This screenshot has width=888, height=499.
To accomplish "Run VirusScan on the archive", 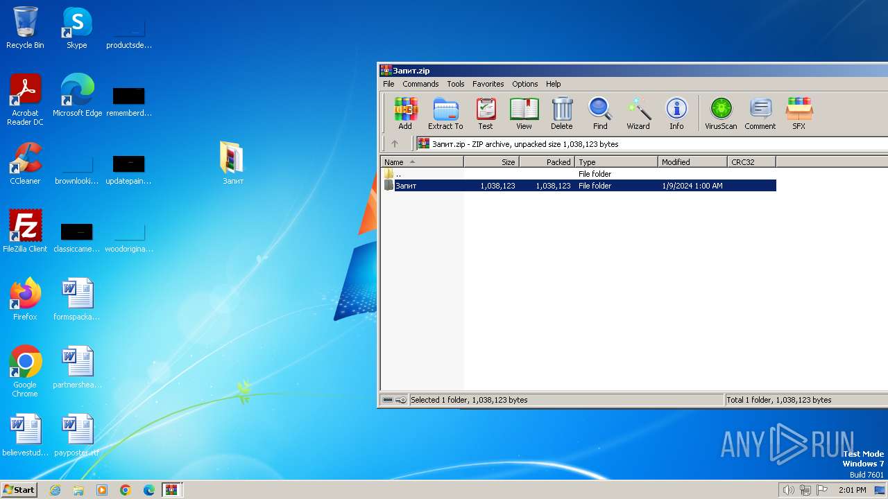I will click(x=721, y=113).
